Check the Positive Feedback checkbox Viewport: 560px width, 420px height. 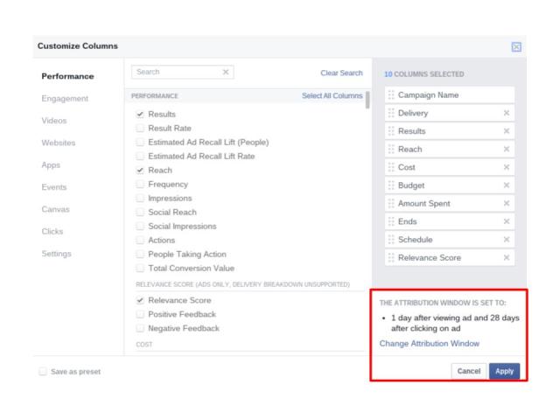pyautogui.click(x=140, y=314)
